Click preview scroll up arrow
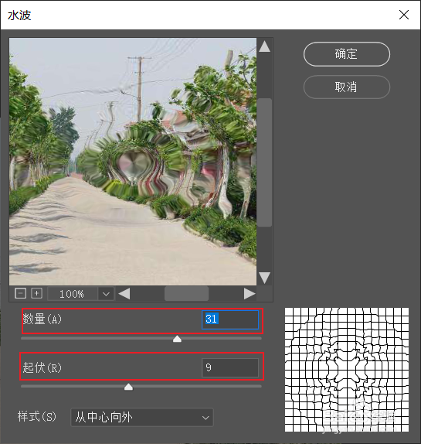The image size is (421, 444). coord(264,46)
